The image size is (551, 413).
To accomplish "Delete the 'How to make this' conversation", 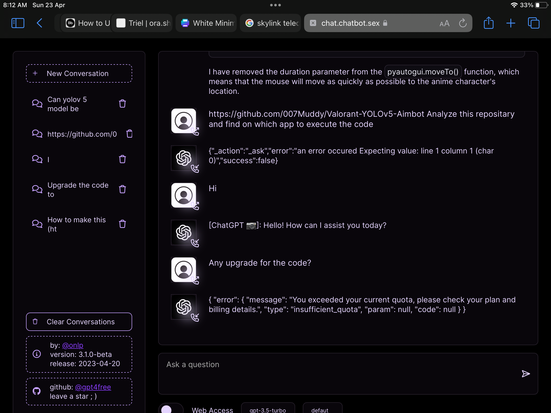I will click(x=122, y=224).
